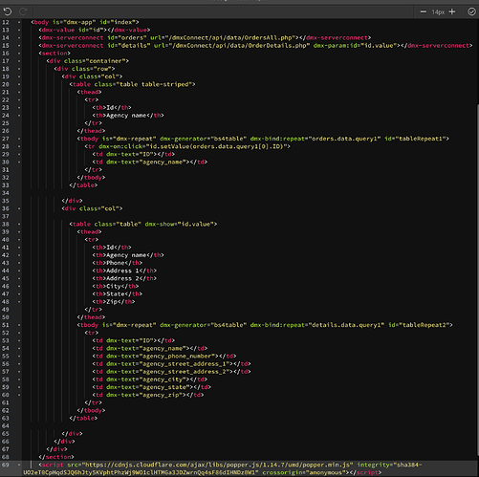Fold the tableRepeat2 tbody on line 51

coord(19,325)
